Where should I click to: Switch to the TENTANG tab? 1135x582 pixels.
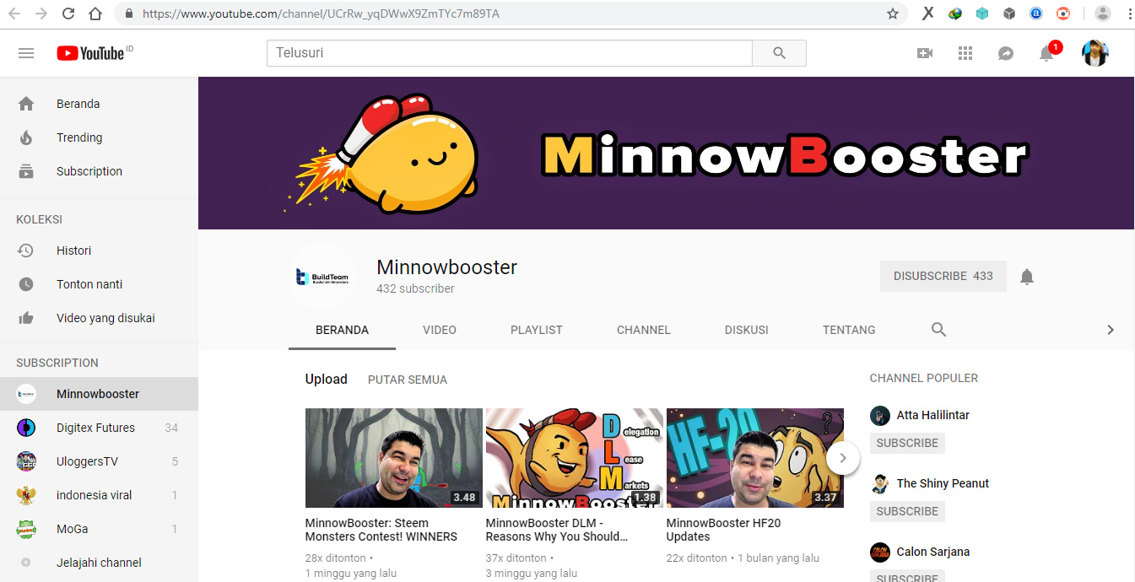[x=849, y=330]
